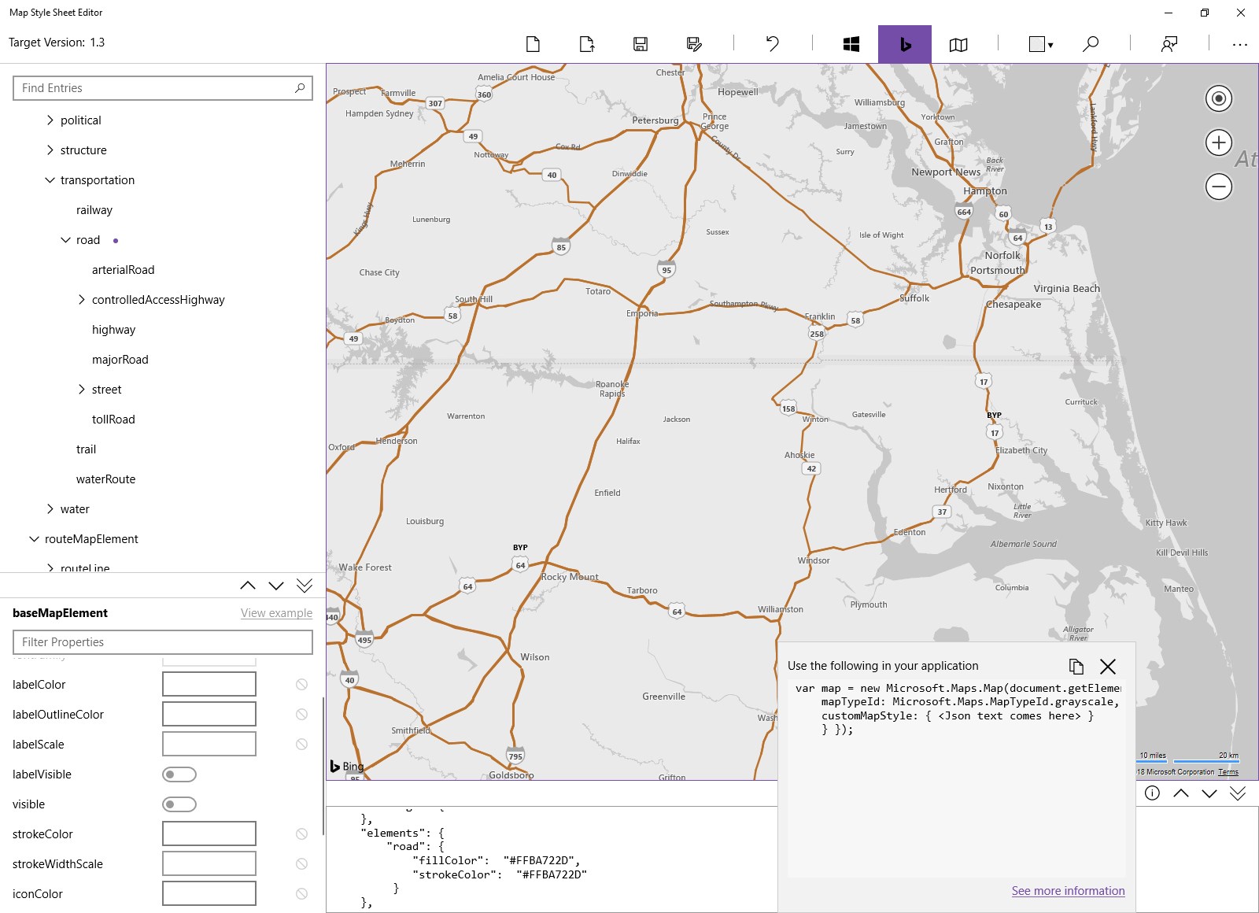Collapse the routeMapElement node
The height and width of the screenshot is (913, 1259).
(35, 539)
